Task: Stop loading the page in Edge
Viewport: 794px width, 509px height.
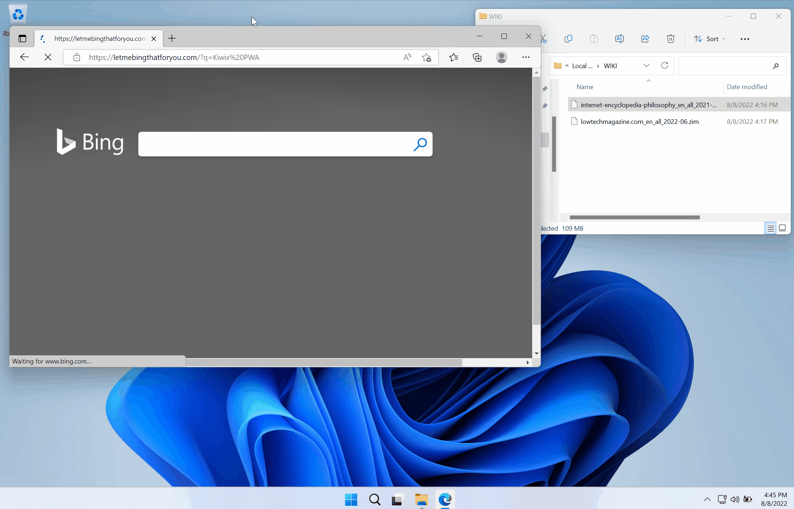Action: (48, 57)
